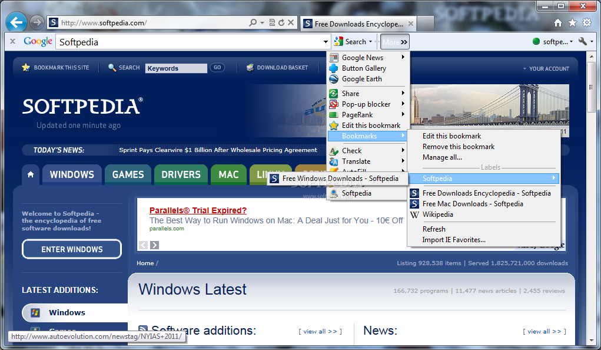
Task: Close the Free Downloads Encyclopedia tab
Action: pyautogui.click(x=410, y=24)
